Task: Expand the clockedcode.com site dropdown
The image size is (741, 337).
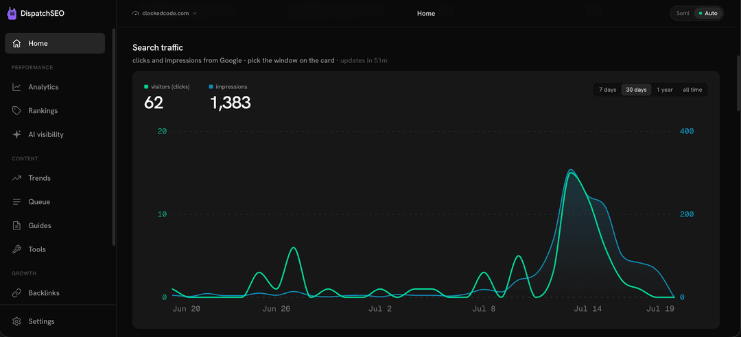Action: coord(165,13)
